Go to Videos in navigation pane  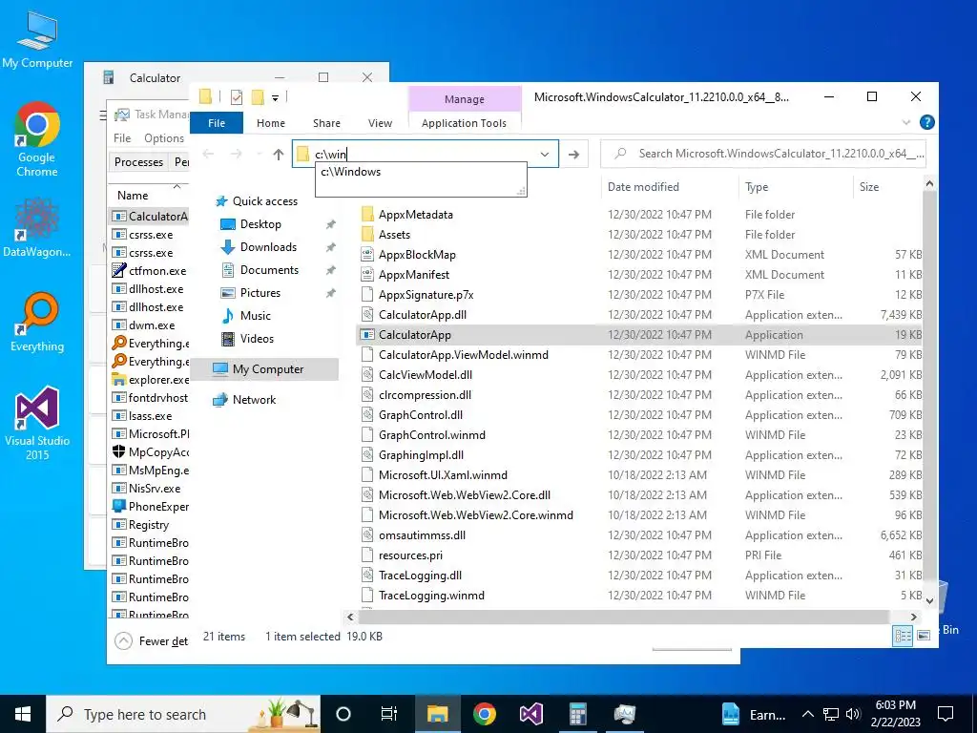click(257, 339)
